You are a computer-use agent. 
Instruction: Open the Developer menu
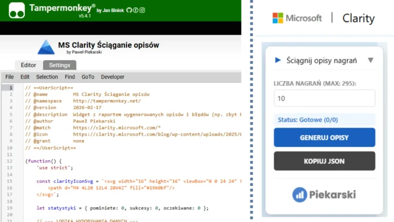(x=112, y=77)
